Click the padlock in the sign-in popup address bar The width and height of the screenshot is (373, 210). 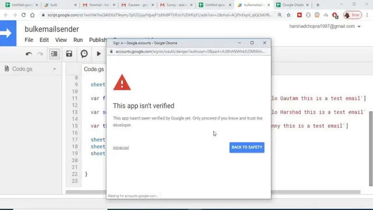click(111, 51)
